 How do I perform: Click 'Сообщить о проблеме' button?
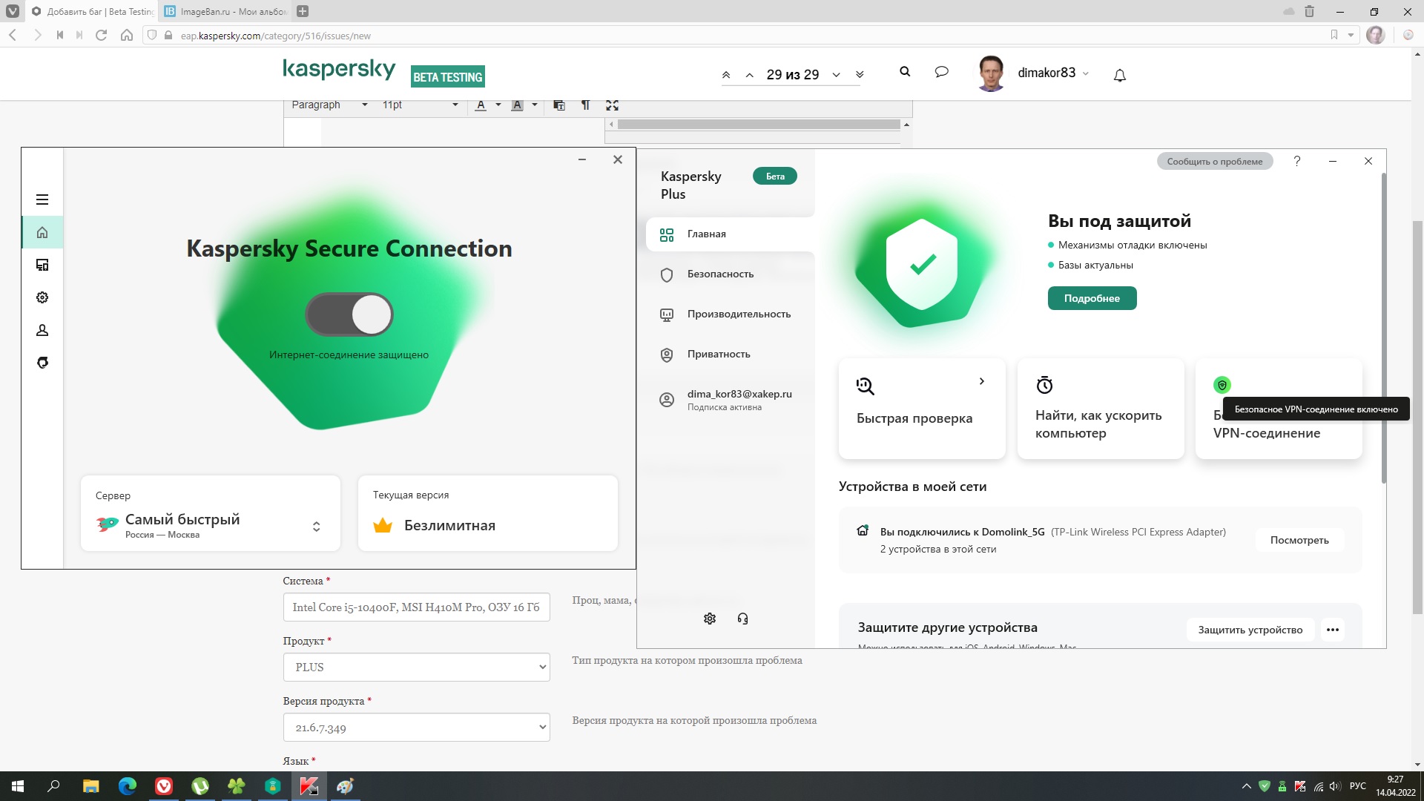pos(1215,161)
